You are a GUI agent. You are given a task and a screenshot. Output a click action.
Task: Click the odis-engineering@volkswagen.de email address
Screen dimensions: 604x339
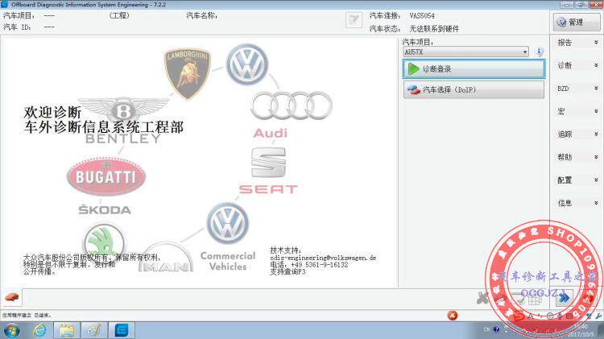323,258
